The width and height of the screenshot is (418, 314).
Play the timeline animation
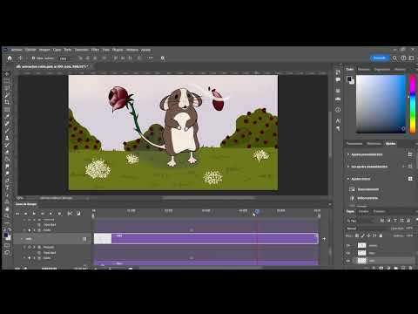tap(34, 214)
